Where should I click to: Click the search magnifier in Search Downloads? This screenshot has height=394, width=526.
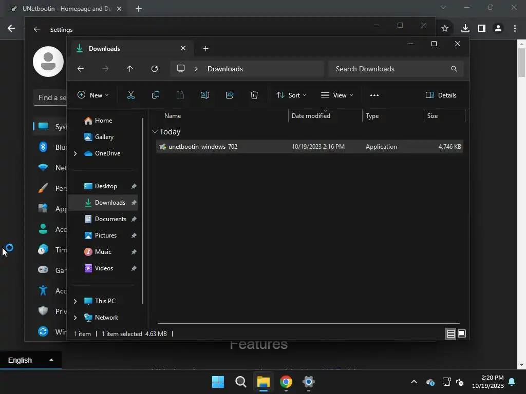[454, 69]
